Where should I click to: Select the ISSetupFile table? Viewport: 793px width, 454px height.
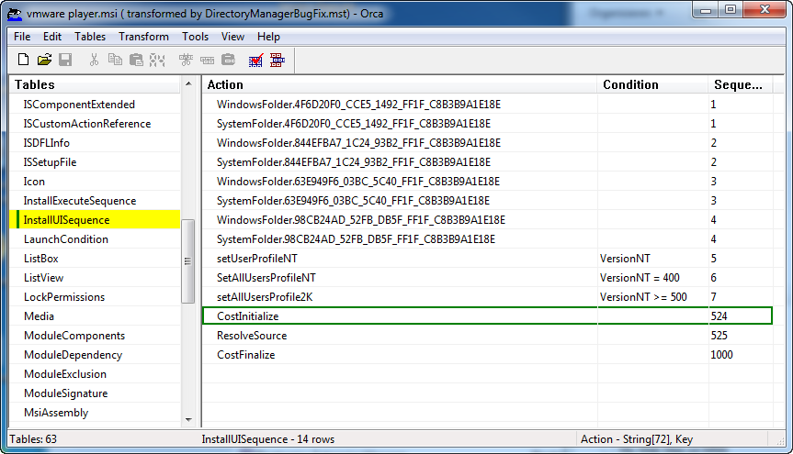pyautogui.click(x=50, y=162)
